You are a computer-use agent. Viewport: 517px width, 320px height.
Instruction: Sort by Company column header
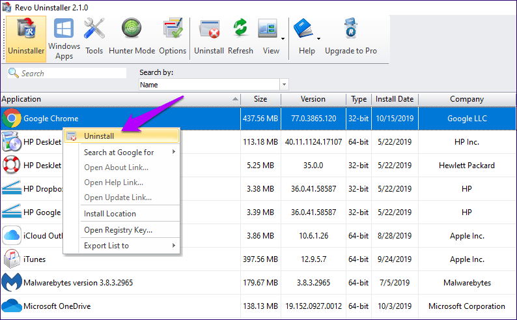pos(467,99)
